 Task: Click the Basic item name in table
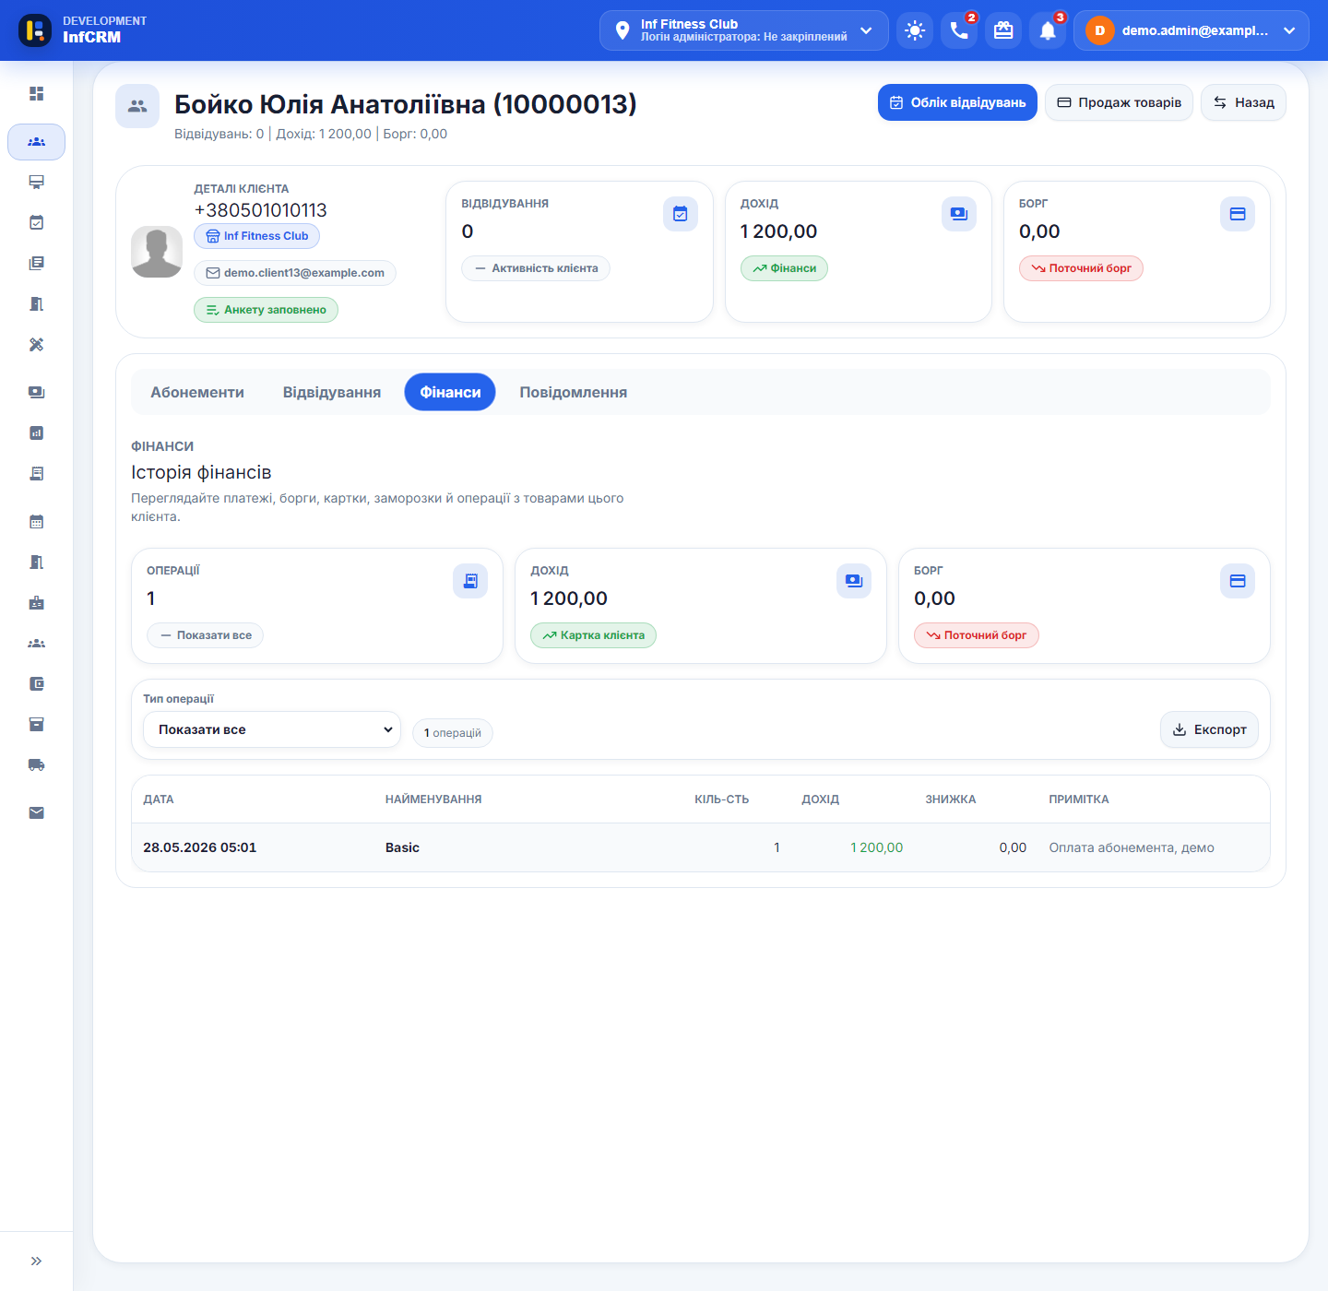click(x=402, y=847)
